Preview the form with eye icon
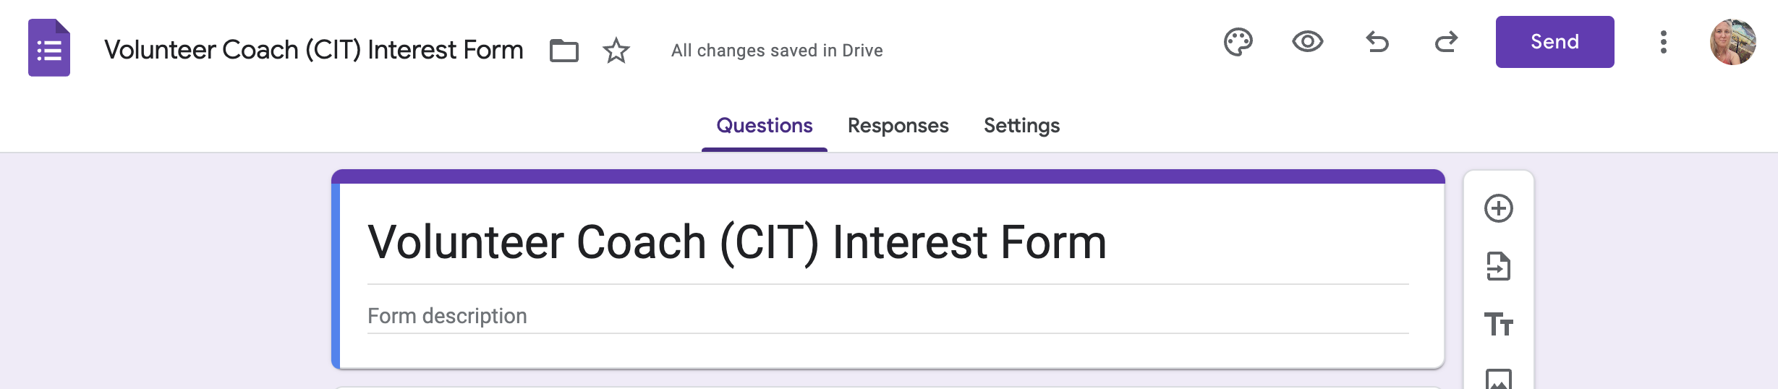This screenshot has height=389, width=1778. [1308, 42]
